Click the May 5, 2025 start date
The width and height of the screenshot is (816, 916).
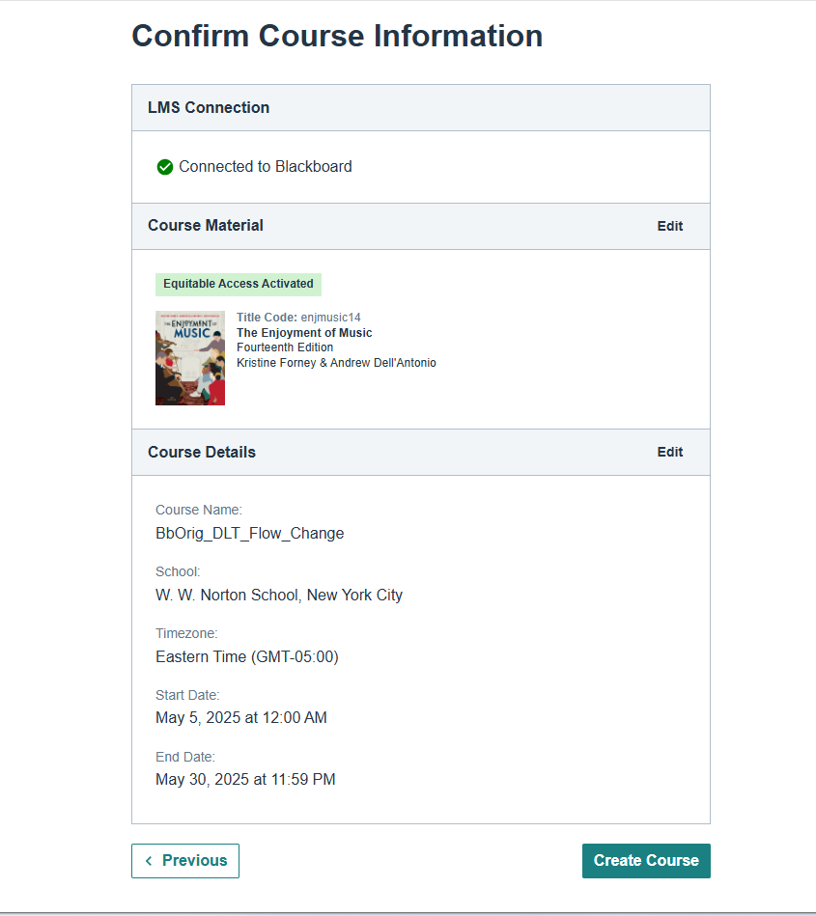coord(240,717)
